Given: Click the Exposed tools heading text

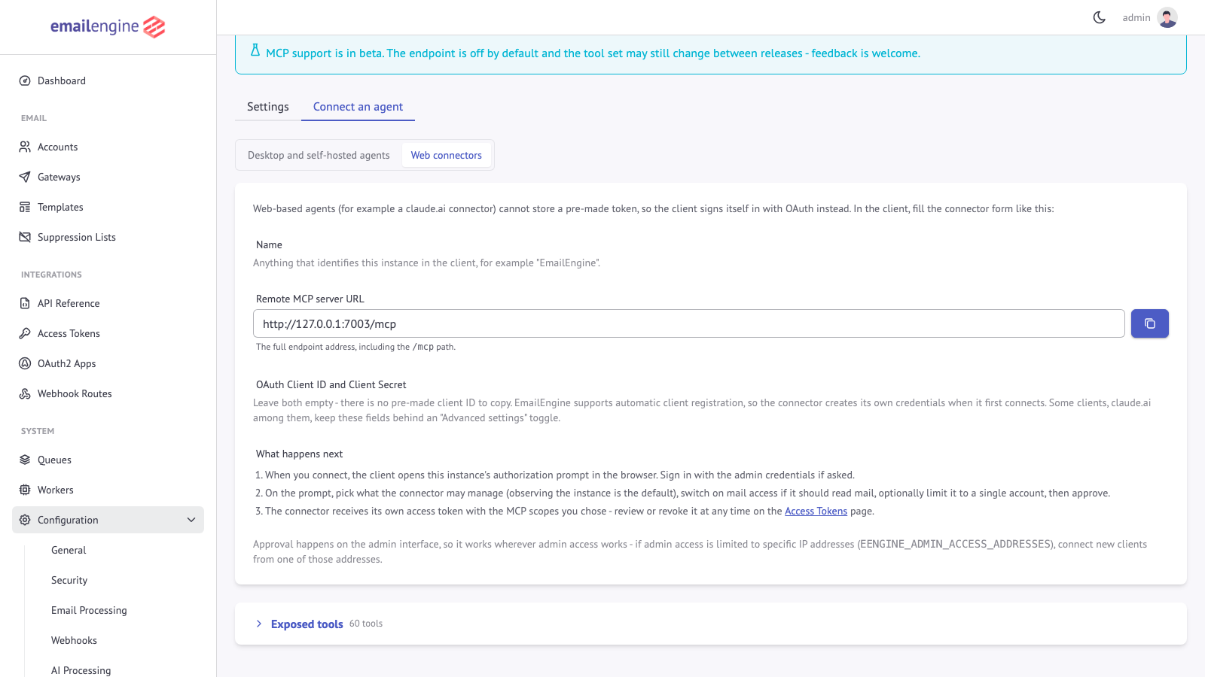Looking at the screenshot, I should coord(307,624).
